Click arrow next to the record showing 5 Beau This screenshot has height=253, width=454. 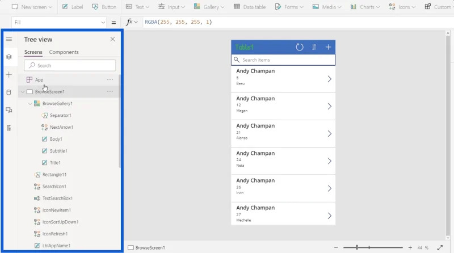pos(330,79)
